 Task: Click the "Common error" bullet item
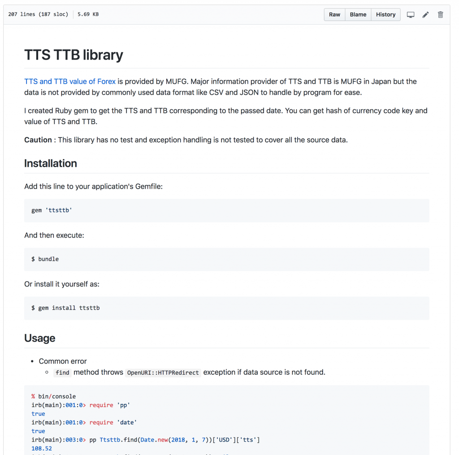[x=62, y=361]
